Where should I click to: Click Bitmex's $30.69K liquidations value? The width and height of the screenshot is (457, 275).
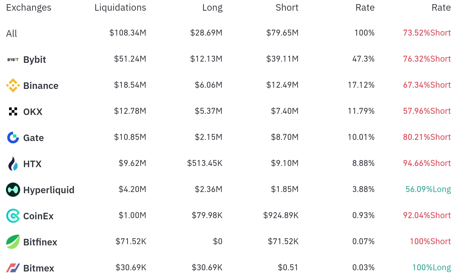131,268
